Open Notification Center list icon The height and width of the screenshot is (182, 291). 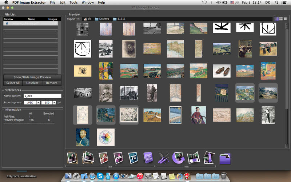284,3
